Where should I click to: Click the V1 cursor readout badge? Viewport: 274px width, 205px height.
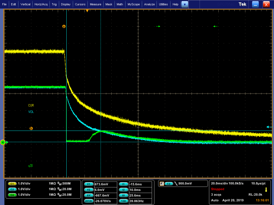(89, 184)
